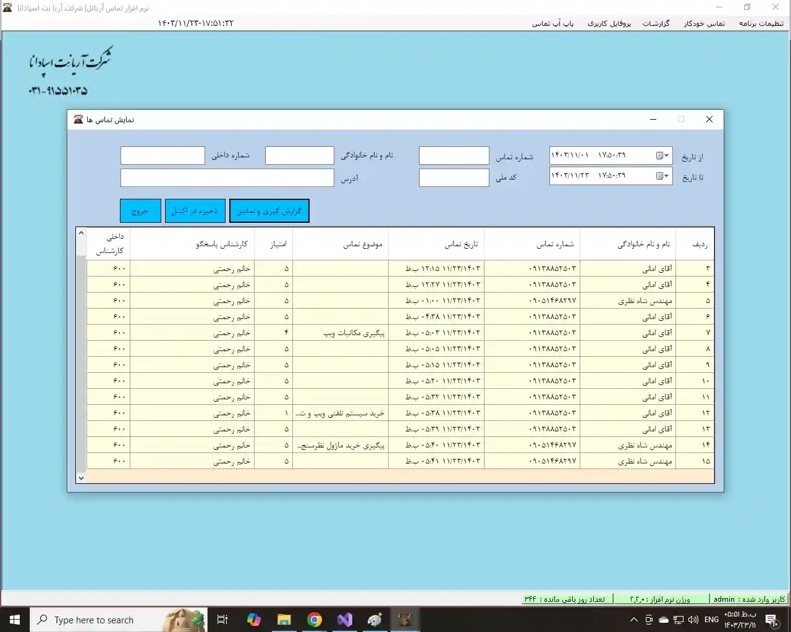The image size is (791, 632).
Task: Click the scroll down arrow of the table
Action: coord(81,478)
